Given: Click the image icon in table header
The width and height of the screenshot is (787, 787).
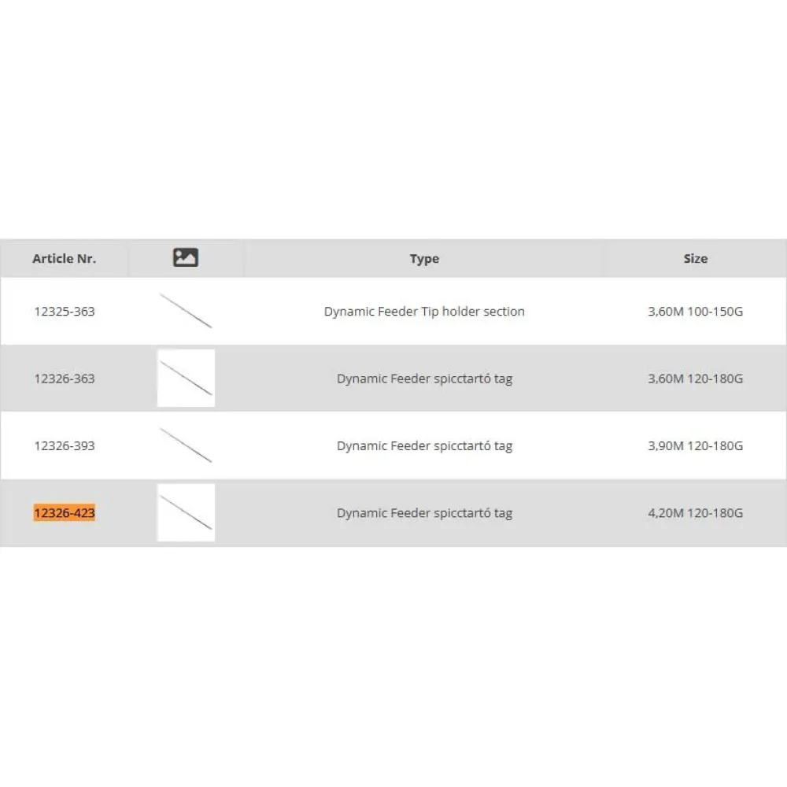Looking at the screenshot, I should [185, 257].
